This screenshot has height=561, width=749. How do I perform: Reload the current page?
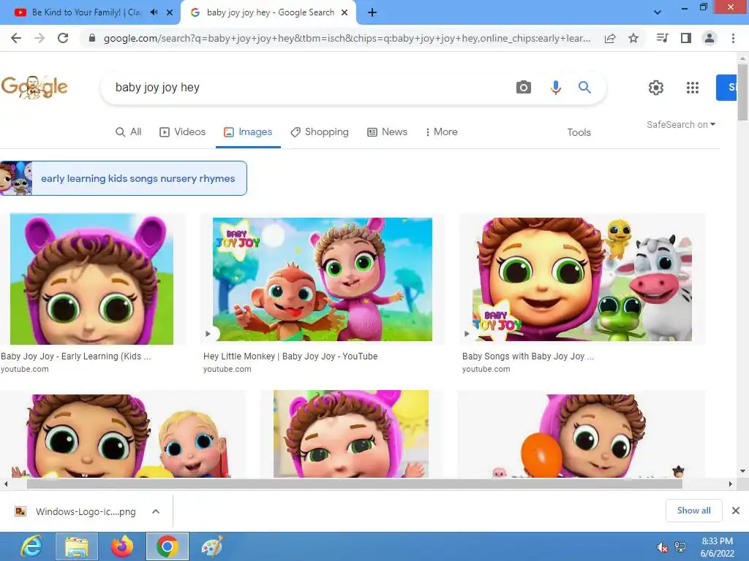[63, 38]
